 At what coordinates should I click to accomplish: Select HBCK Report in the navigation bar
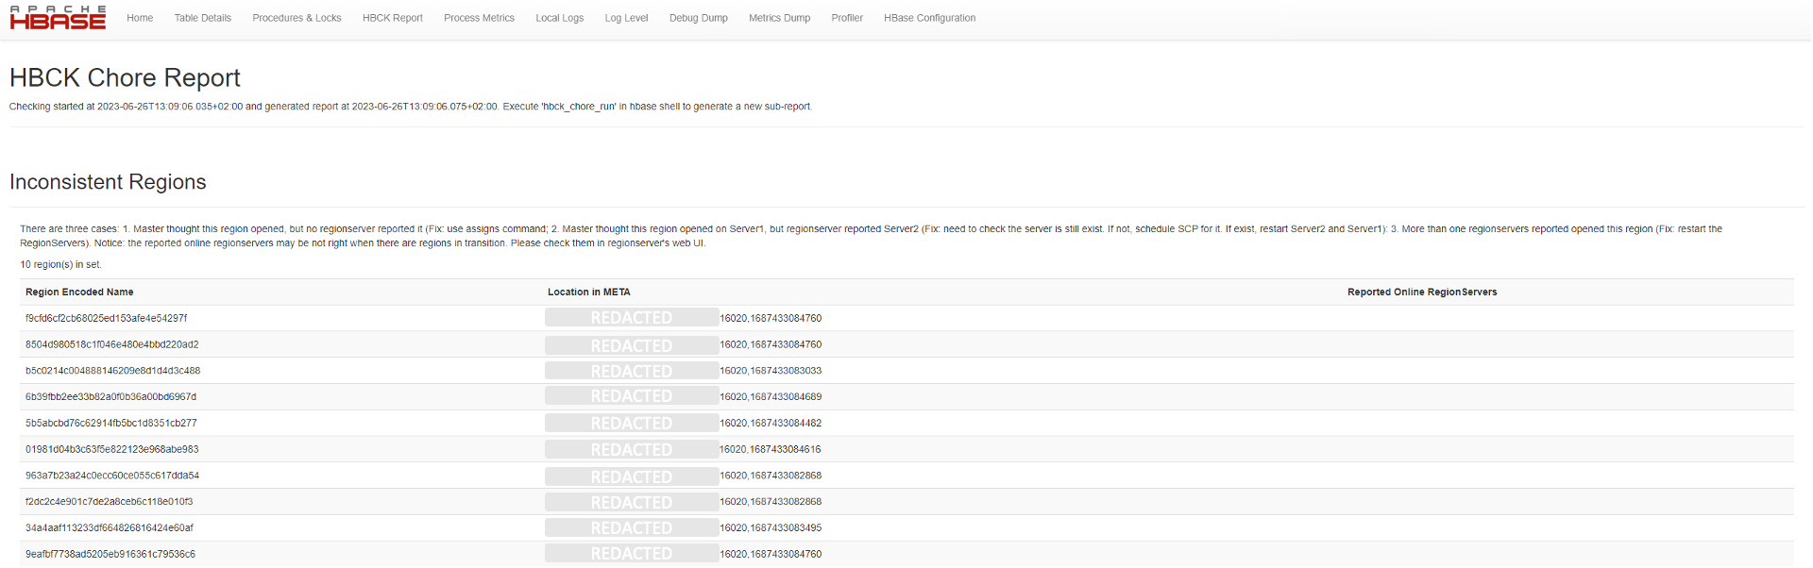pos(393,18)
